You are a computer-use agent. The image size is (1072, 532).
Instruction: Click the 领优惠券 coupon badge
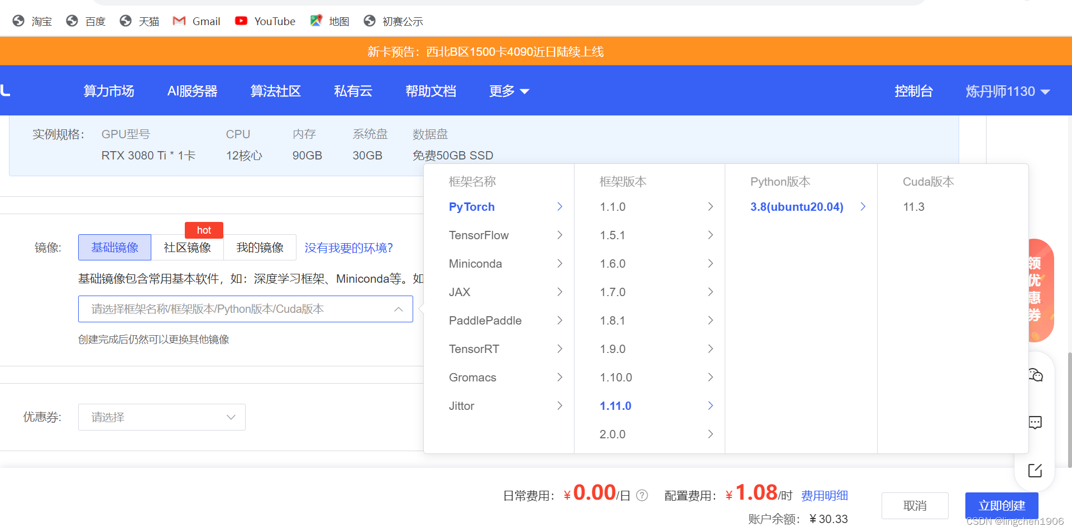point(1041,290)
